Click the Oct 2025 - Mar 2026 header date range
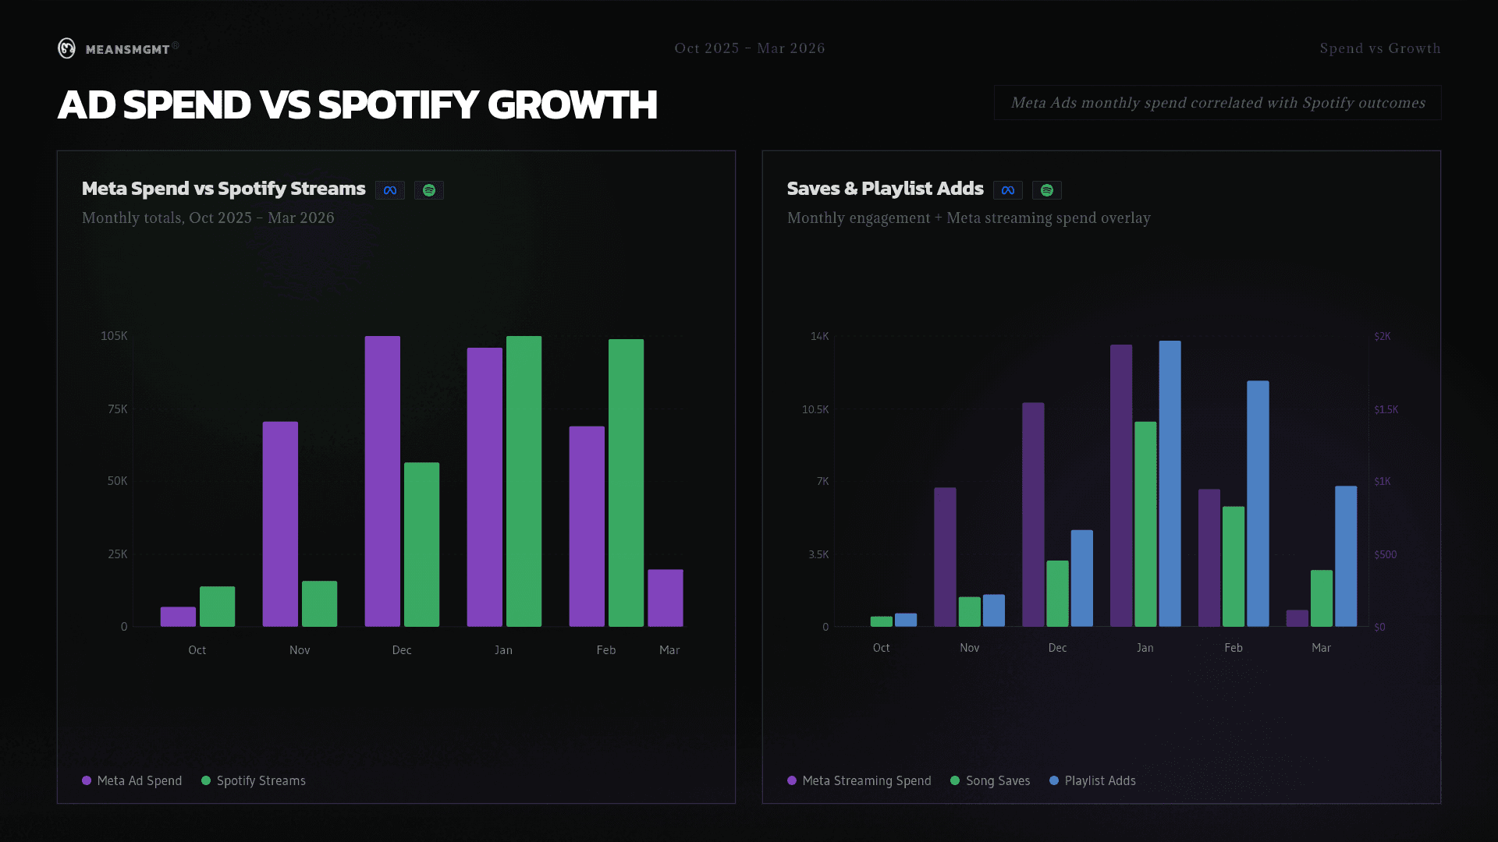This screenshot has width=1498, height=842. pyautogui.click(x=750, y=48)
